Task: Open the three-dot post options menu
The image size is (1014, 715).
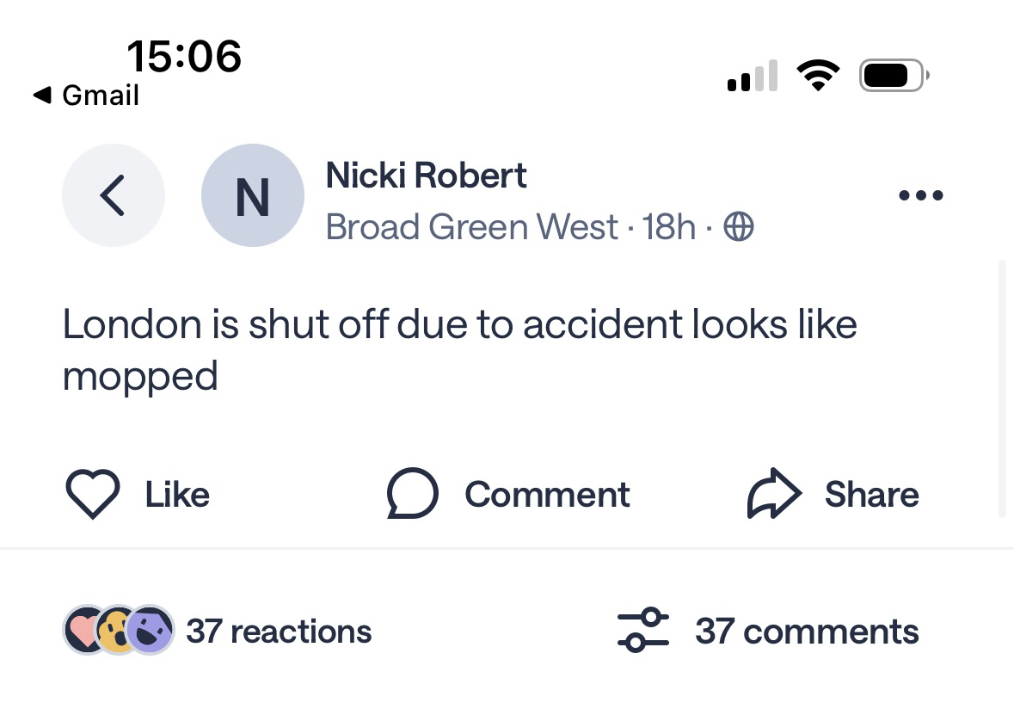Action: click(920, 196)
